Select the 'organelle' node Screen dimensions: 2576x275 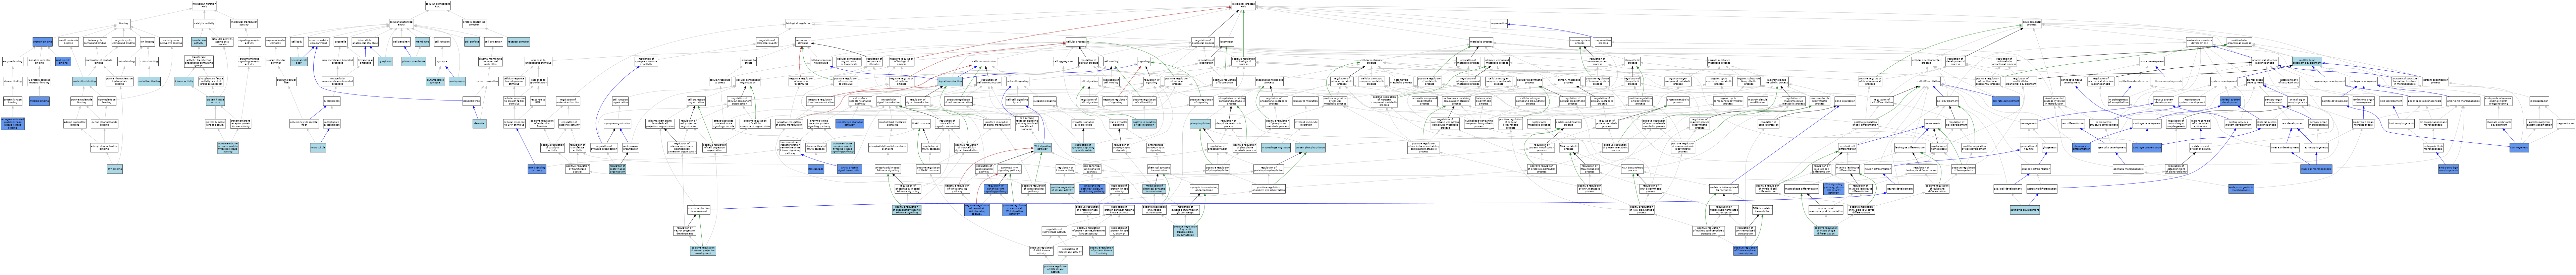341,42
